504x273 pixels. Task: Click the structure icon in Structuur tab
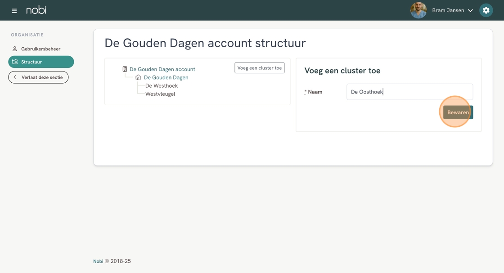14,62
